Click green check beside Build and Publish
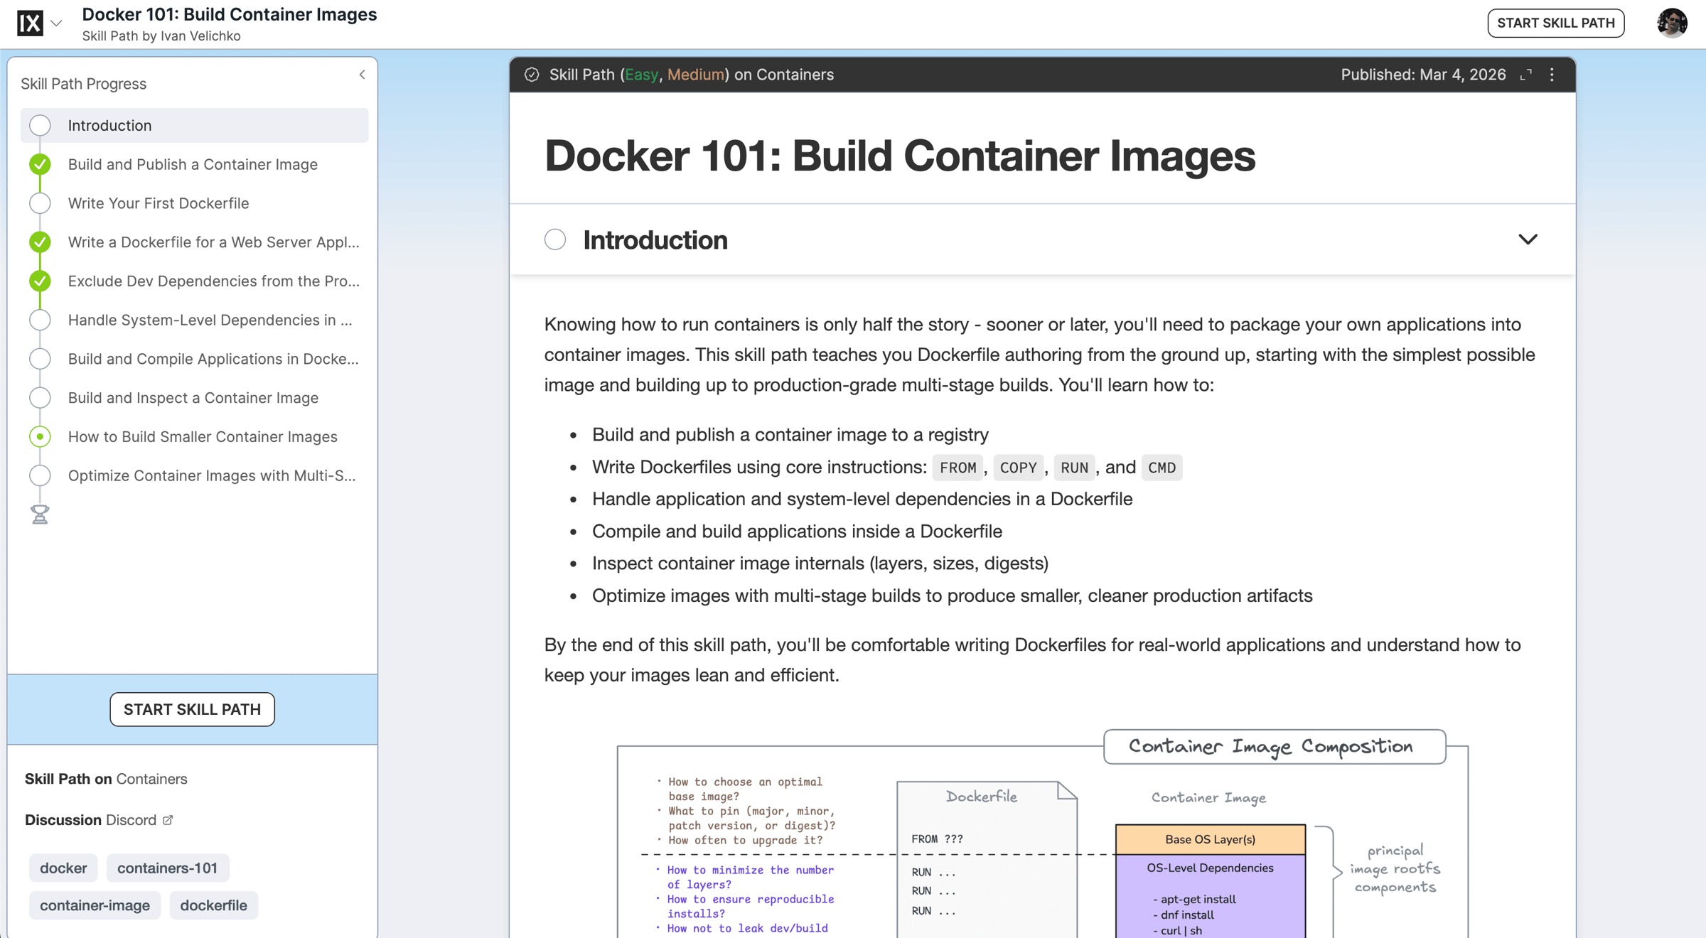 pyautogui.click(x=40, y=164)
